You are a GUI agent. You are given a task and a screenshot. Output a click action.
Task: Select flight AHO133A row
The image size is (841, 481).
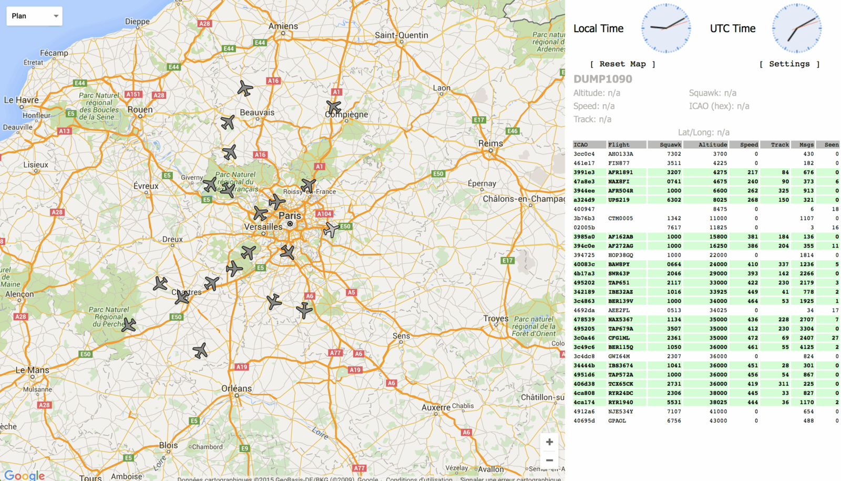(706, 154)
